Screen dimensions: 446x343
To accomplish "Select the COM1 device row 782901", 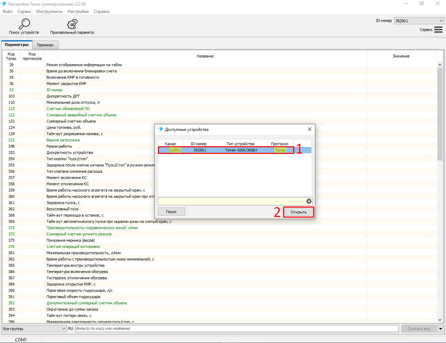I will (235, 150).
